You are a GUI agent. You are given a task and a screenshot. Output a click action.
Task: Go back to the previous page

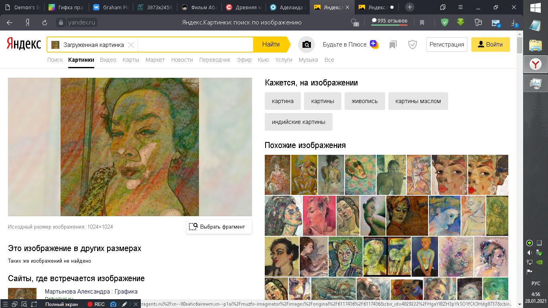click(x=10, y=22)
